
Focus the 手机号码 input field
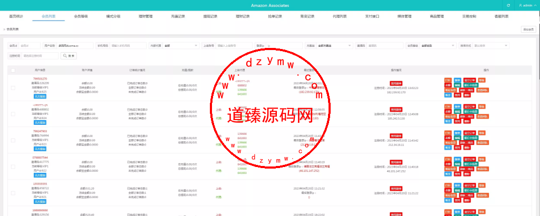pyautogui.click(x=128, y=45)
